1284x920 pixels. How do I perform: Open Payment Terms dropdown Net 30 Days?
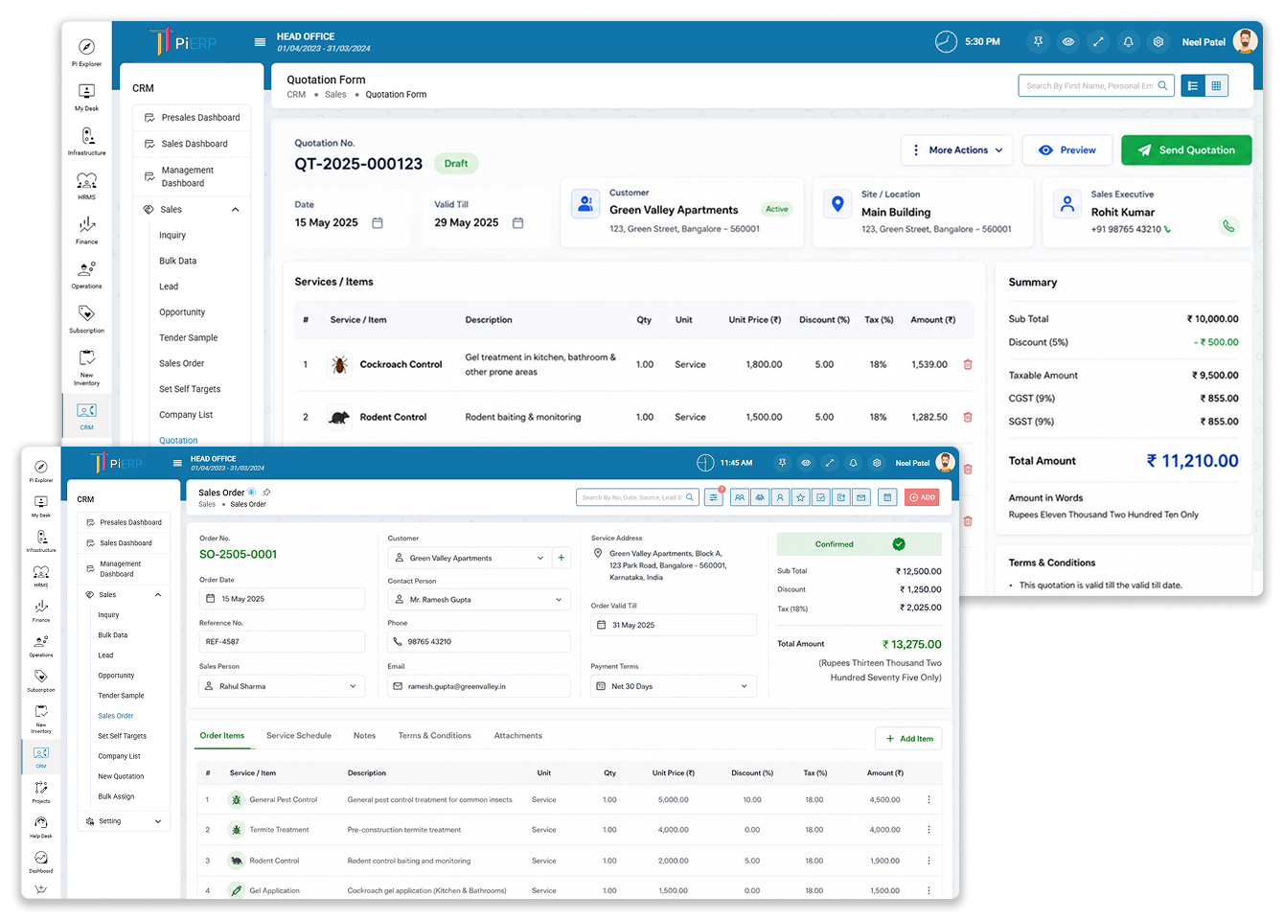pos(674,686)
